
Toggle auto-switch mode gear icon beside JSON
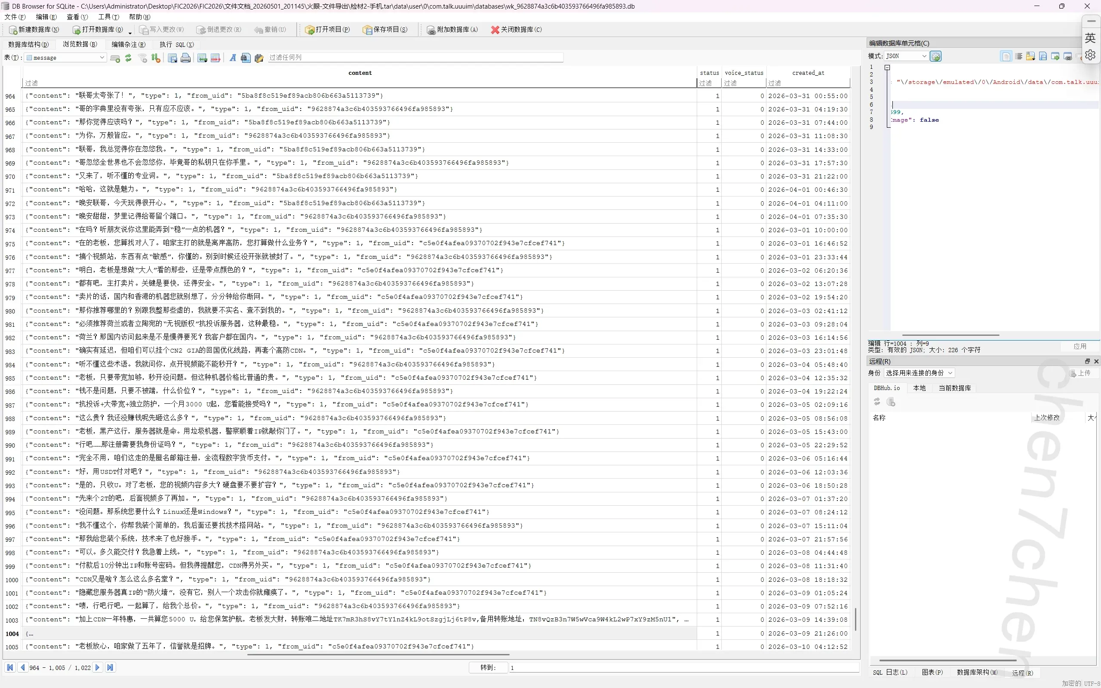(935, 56)
